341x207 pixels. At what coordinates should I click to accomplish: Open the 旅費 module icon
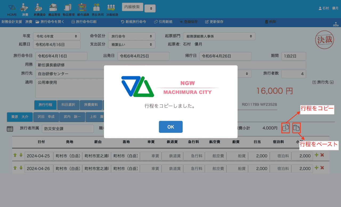pyautogui.click(x=25, y=10)
